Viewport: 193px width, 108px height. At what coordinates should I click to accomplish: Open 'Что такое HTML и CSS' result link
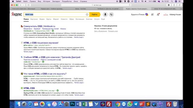click(x=45, y=74)
